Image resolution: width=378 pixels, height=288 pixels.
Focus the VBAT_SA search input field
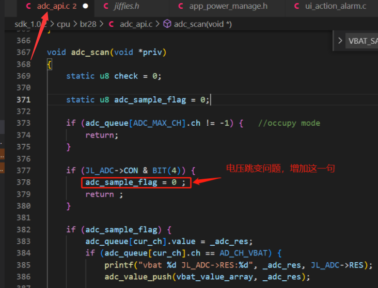(x=361, y=41)
